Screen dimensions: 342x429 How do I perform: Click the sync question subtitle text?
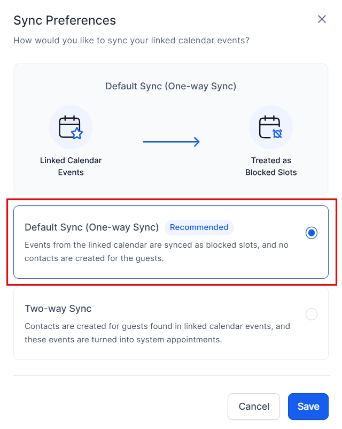coord(131,40)
